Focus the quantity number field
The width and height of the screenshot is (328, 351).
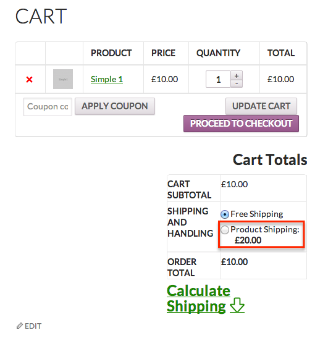click(218, 79)
